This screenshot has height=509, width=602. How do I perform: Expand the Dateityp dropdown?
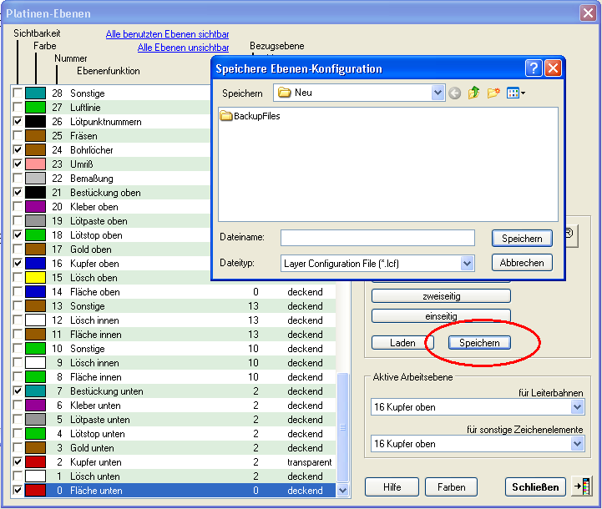(467, 264)
